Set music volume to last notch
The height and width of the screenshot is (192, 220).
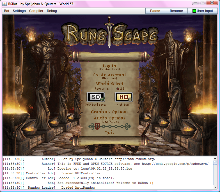click(122, 127)
